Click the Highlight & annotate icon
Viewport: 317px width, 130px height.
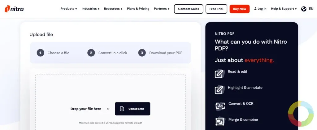pyautogui.click(x=220, y=89)
